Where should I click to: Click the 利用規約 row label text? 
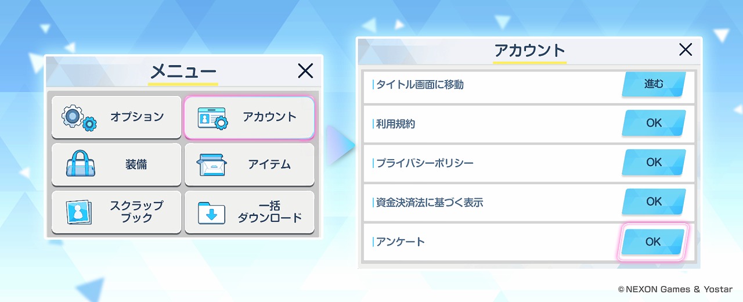tap(395, 124)
